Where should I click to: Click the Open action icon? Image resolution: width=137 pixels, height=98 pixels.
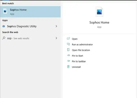click(68, 38)
